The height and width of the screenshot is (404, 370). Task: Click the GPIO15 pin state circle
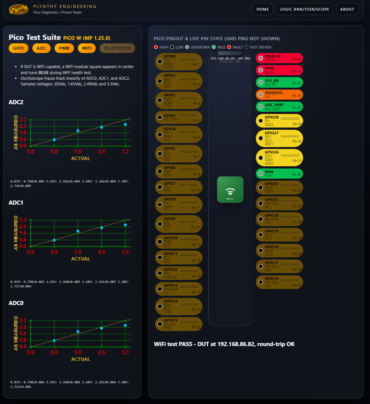point(160,324)
